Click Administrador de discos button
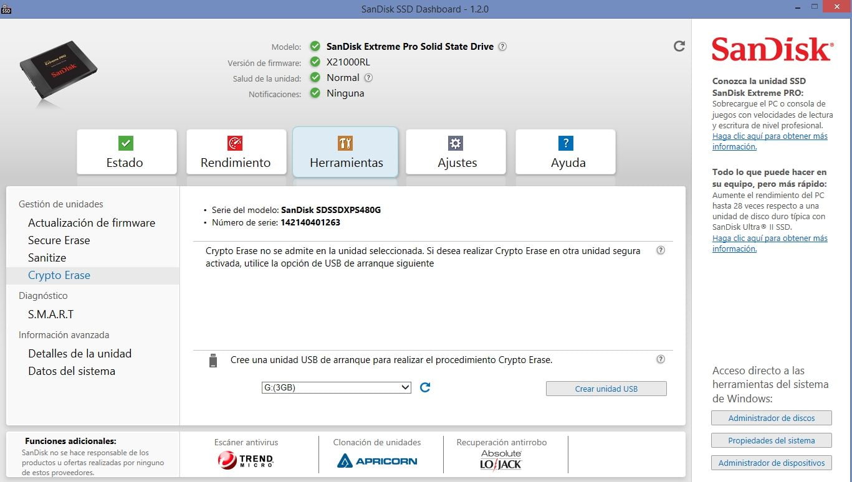The height and width of the screenshot is (482, 852). pos(772,418)
